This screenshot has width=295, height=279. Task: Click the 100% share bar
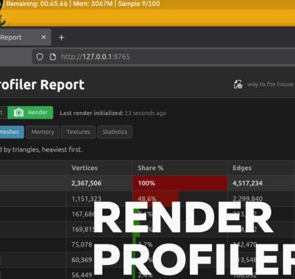(x=180, y=183)
